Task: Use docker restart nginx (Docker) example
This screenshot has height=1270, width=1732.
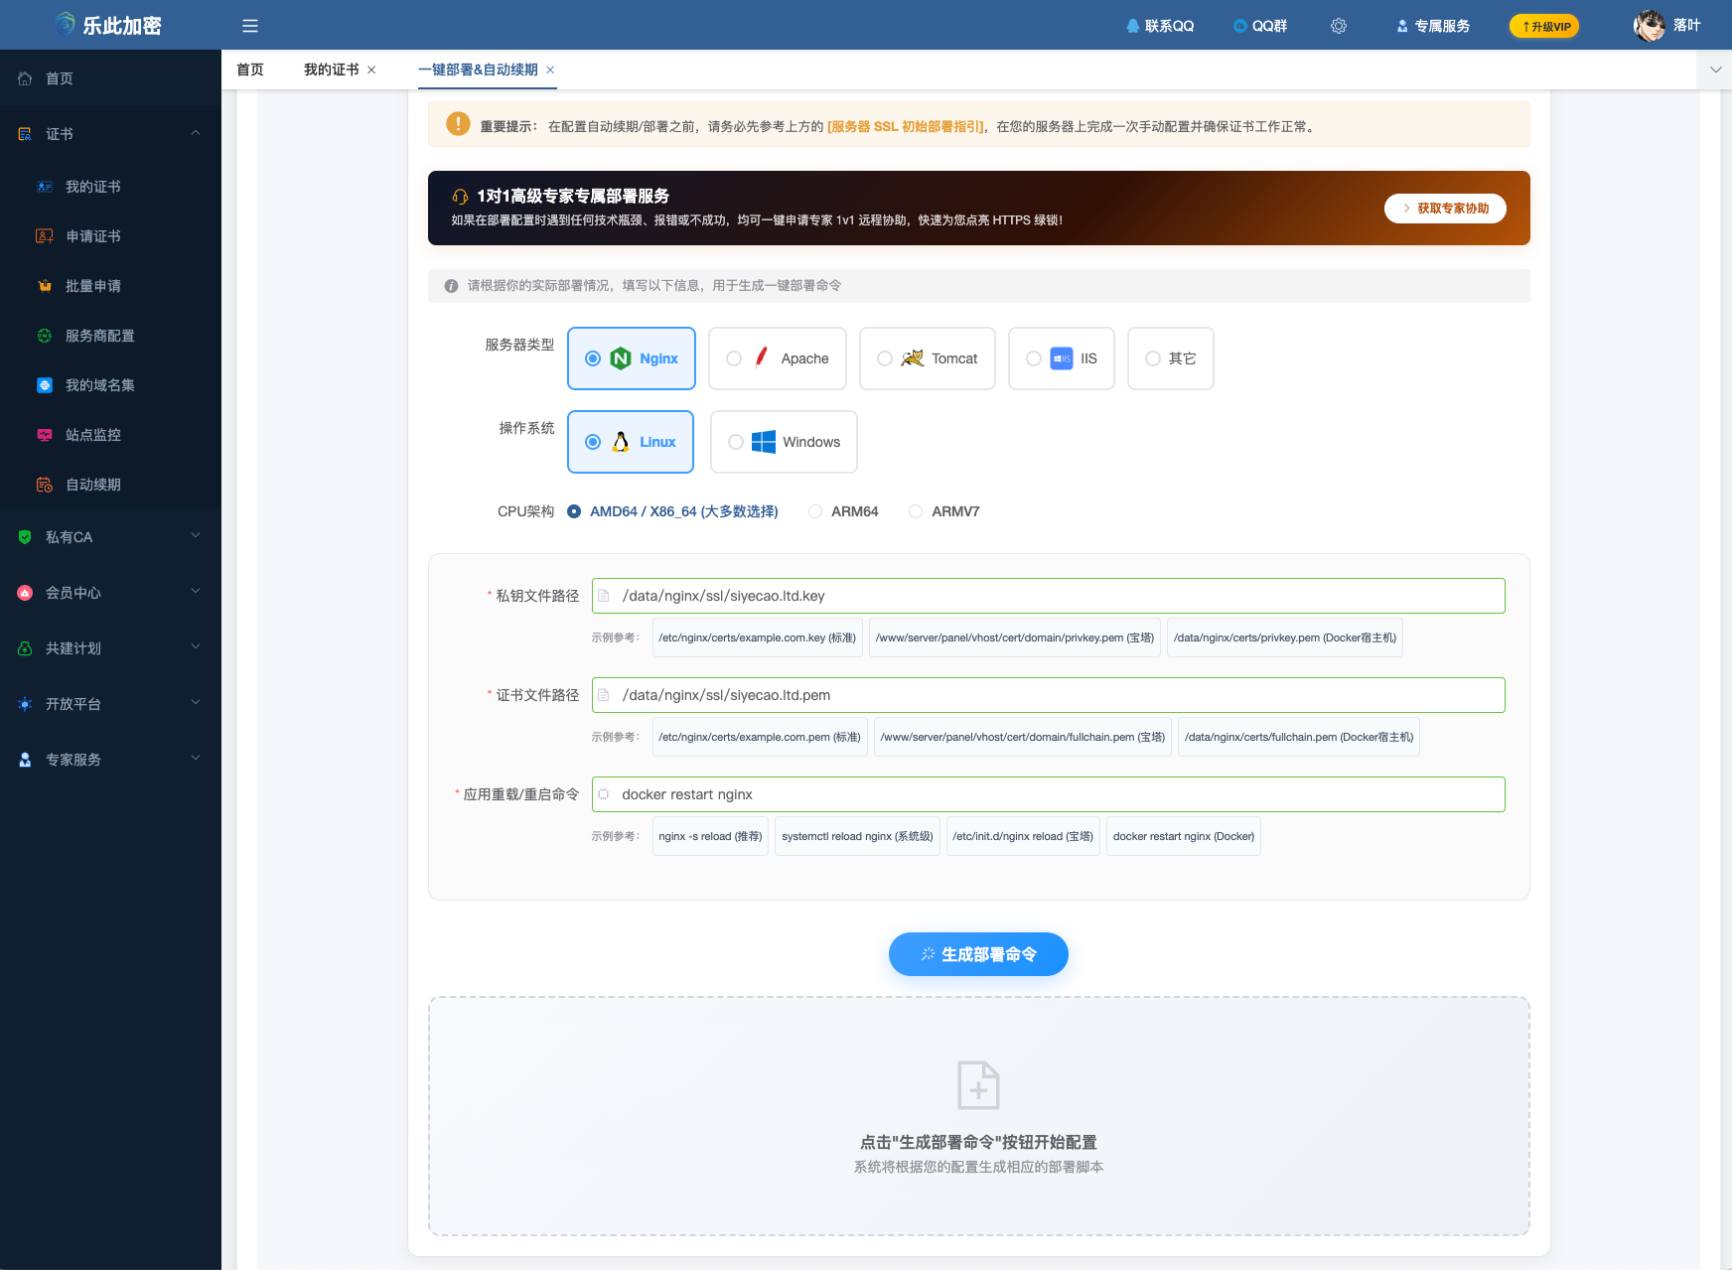Action: (x=1184, y=836)
